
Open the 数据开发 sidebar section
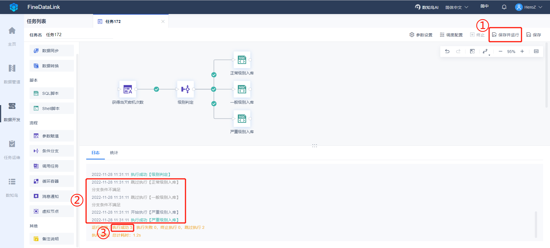pos(12,112)
